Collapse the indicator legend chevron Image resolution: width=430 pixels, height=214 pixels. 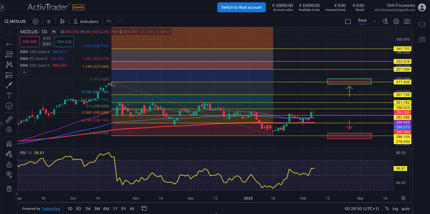click(x=24, y=72)
